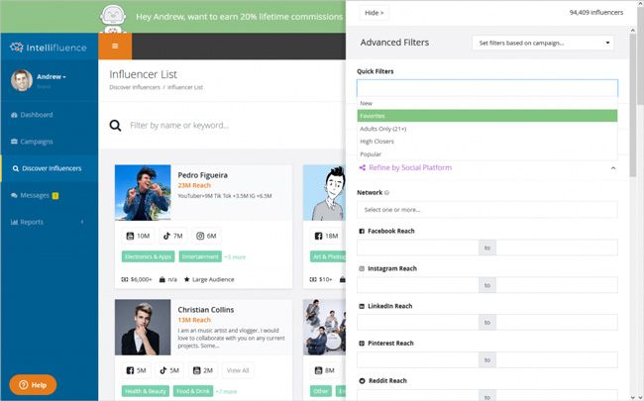This screenshot has height=401, width=644.
Task: Click the $6,000+ price icon
Action: [125, 279]
